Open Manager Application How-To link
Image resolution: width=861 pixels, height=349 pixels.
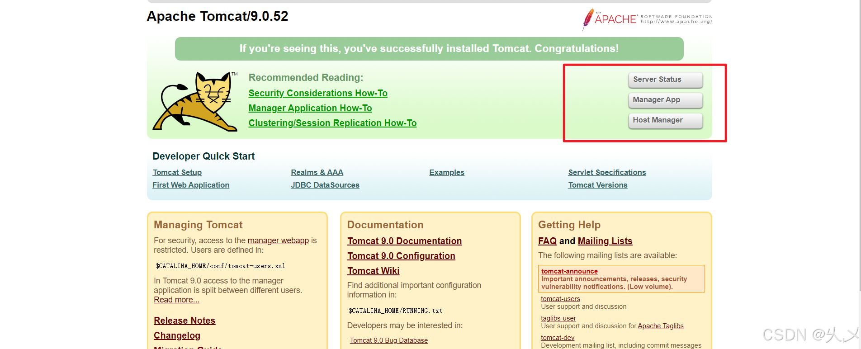coord(310,108)
